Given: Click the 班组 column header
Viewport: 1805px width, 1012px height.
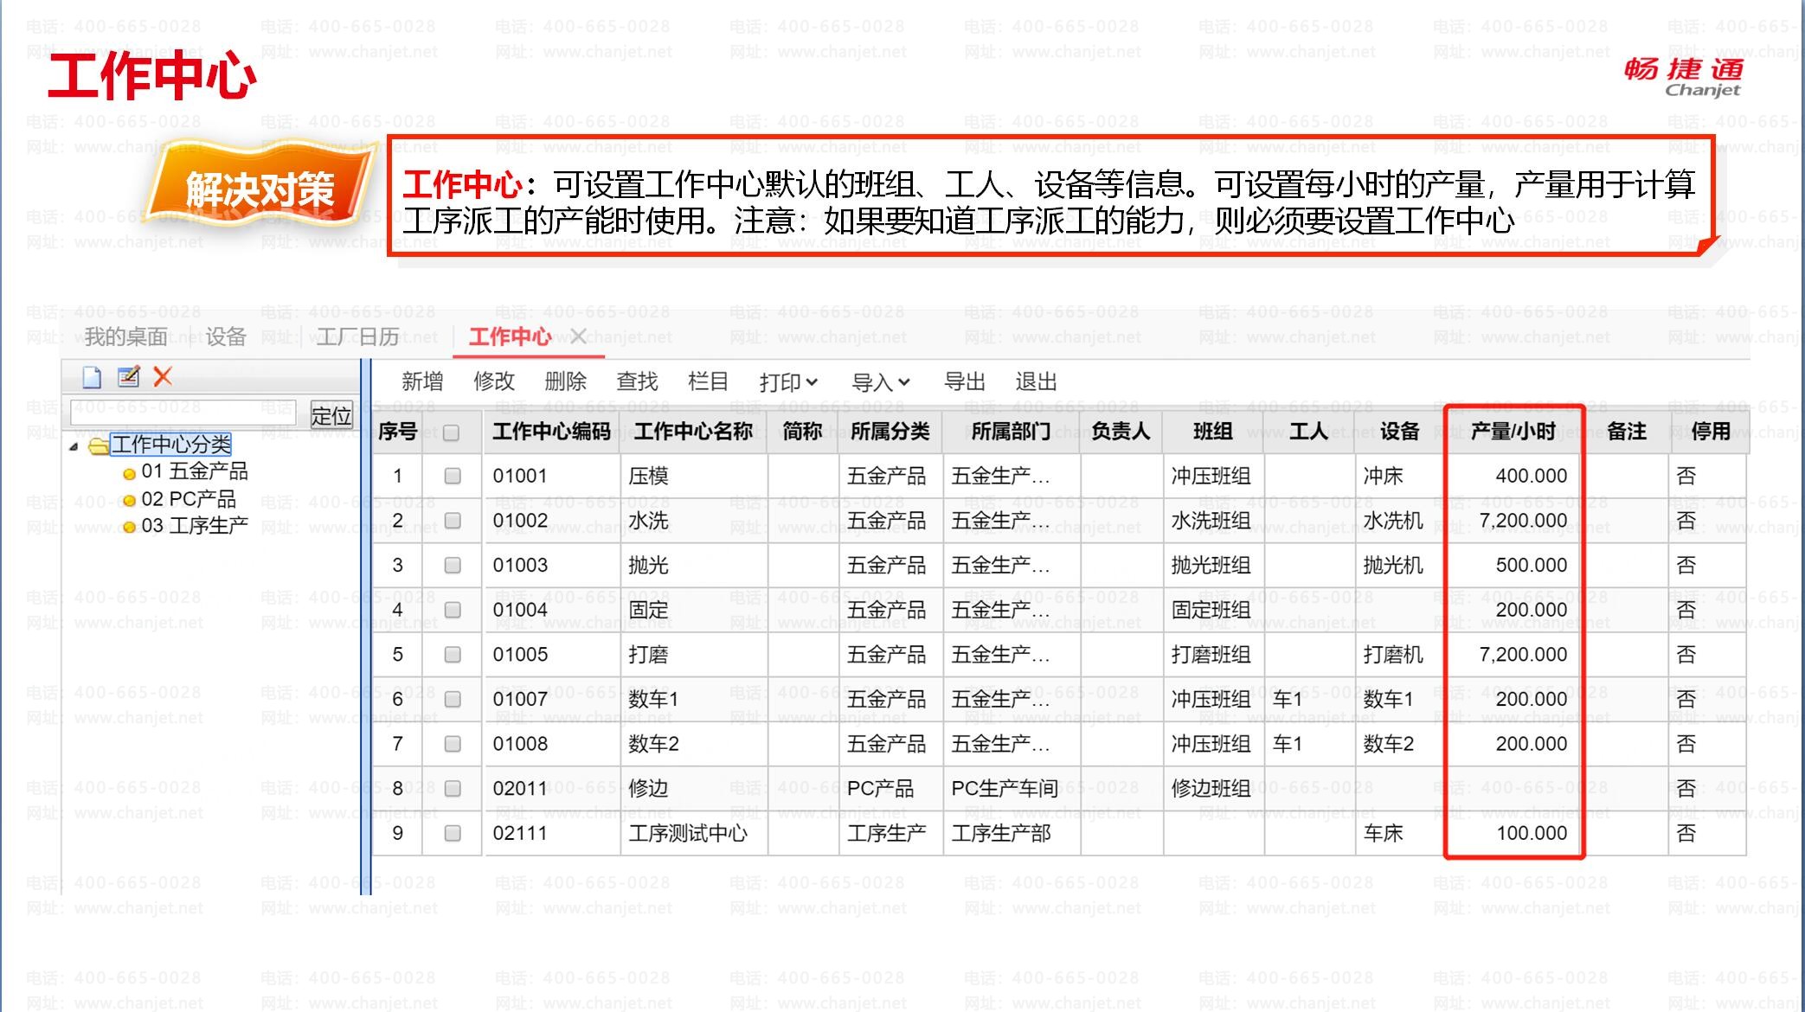Looking at the screenshot, I should [x=1213, y=432].
